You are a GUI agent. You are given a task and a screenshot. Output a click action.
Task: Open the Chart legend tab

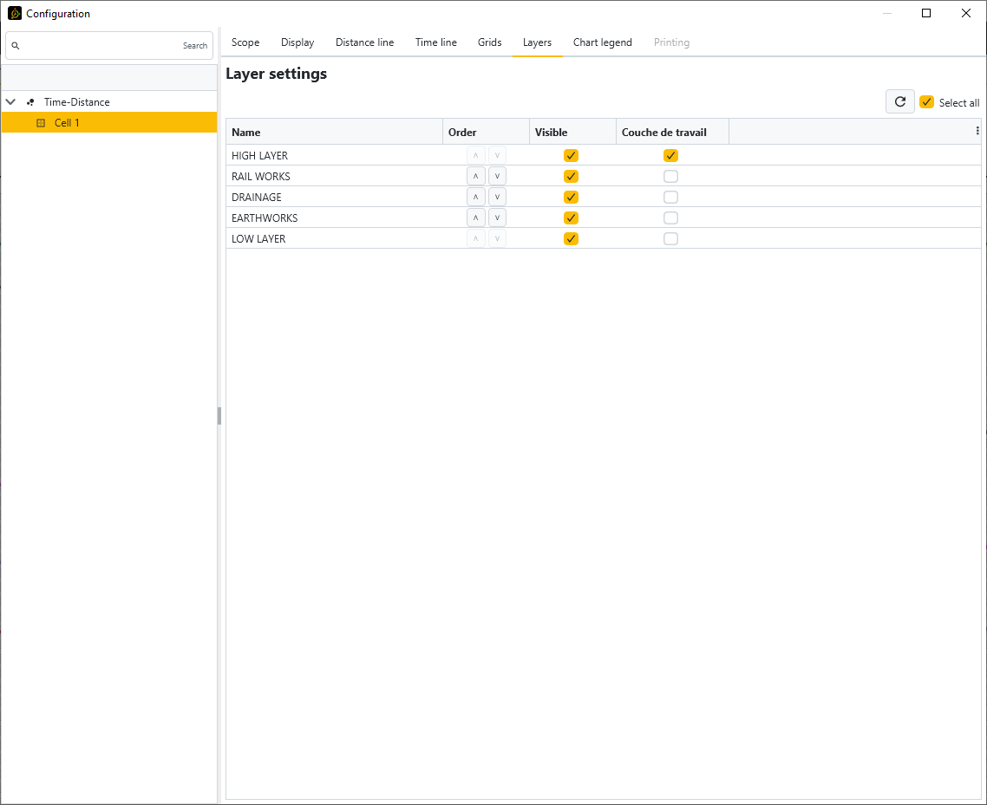[x=602, y=42]
